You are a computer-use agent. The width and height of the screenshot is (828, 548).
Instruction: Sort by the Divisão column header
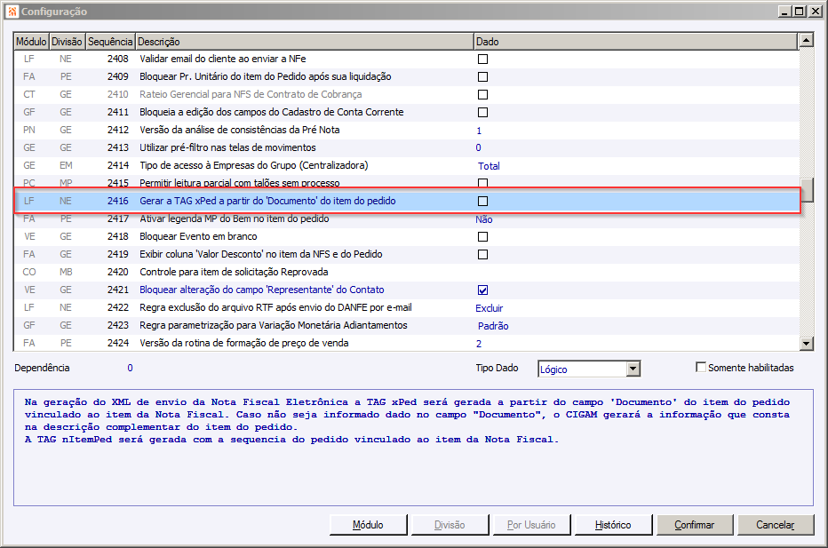[67, 42]
